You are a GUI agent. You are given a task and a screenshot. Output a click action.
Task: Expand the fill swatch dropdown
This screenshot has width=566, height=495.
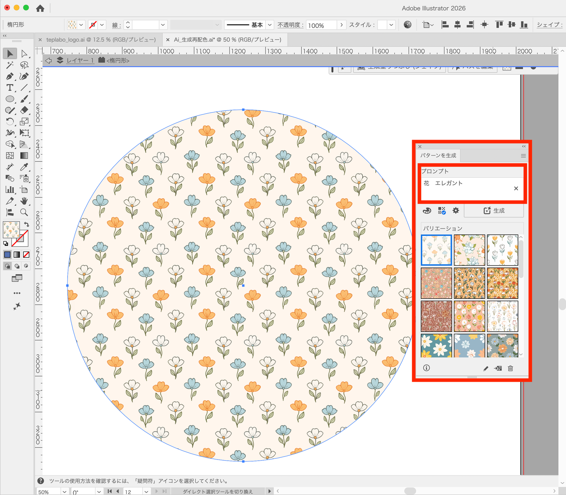(81, 25)
